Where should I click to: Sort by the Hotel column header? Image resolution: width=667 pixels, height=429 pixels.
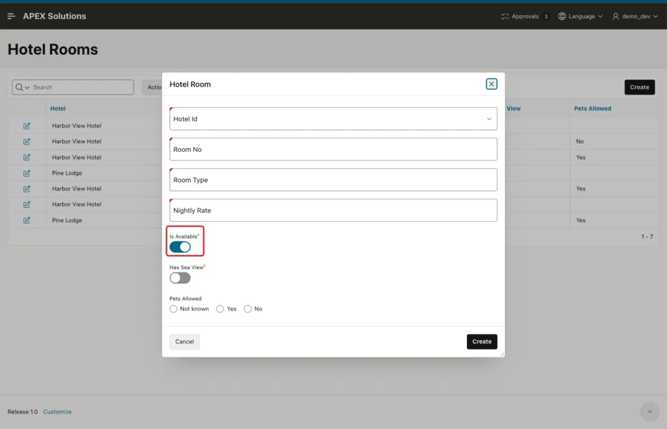click(58, 108)
